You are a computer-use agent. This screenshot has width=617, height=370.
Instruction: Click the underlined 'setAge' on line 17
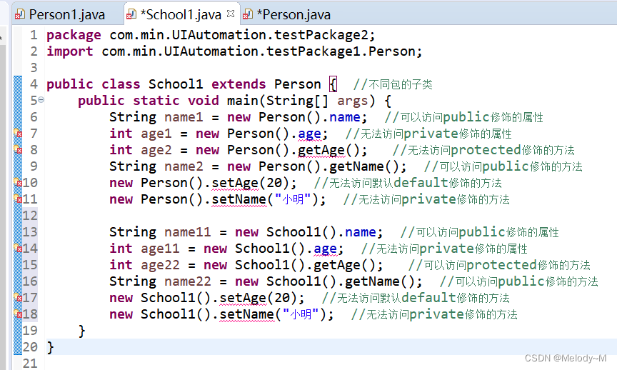(x=243, y=298)
